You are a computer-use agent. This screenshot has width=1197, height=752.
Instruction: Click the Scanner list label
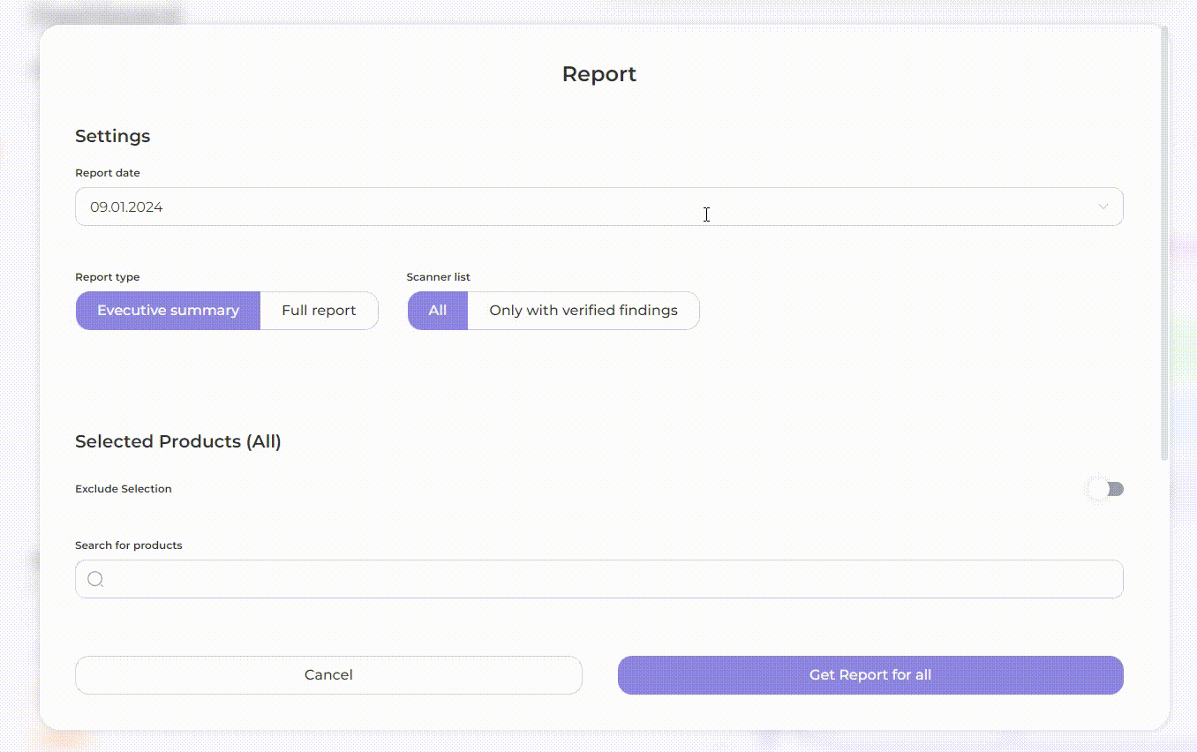coord(438,277)
